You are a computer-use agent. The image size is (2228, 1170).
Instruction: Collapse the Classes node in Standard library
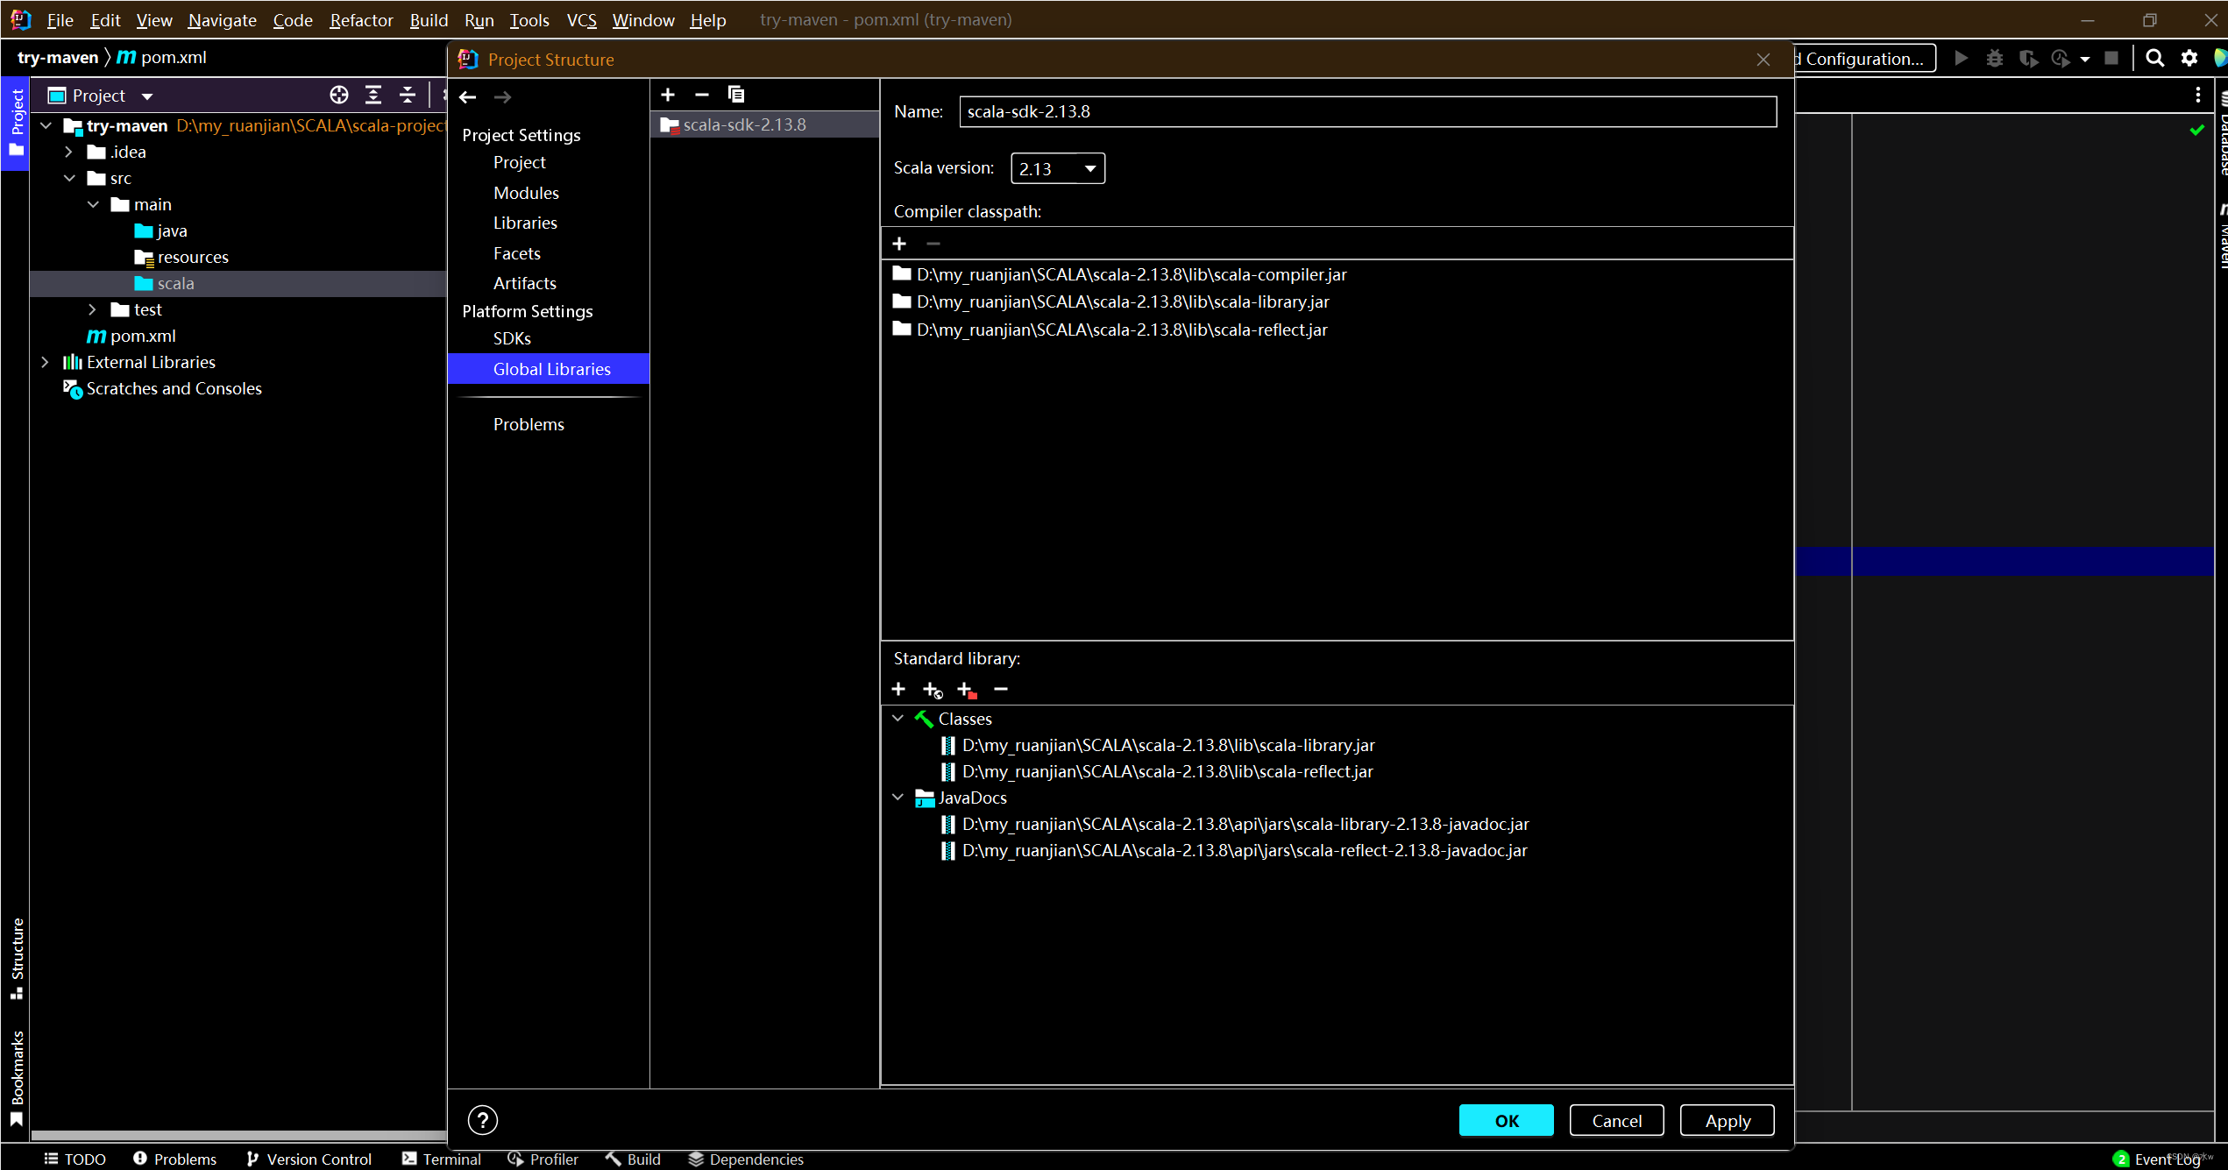(898, 719)
